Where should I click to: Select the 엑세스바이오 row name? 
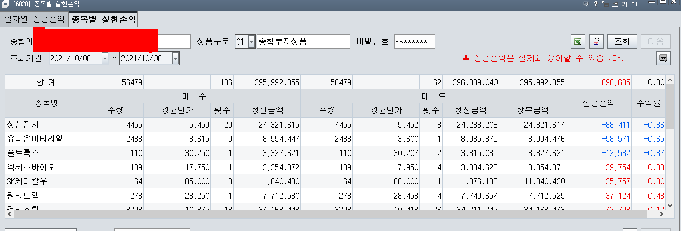[x=30, y=167]
